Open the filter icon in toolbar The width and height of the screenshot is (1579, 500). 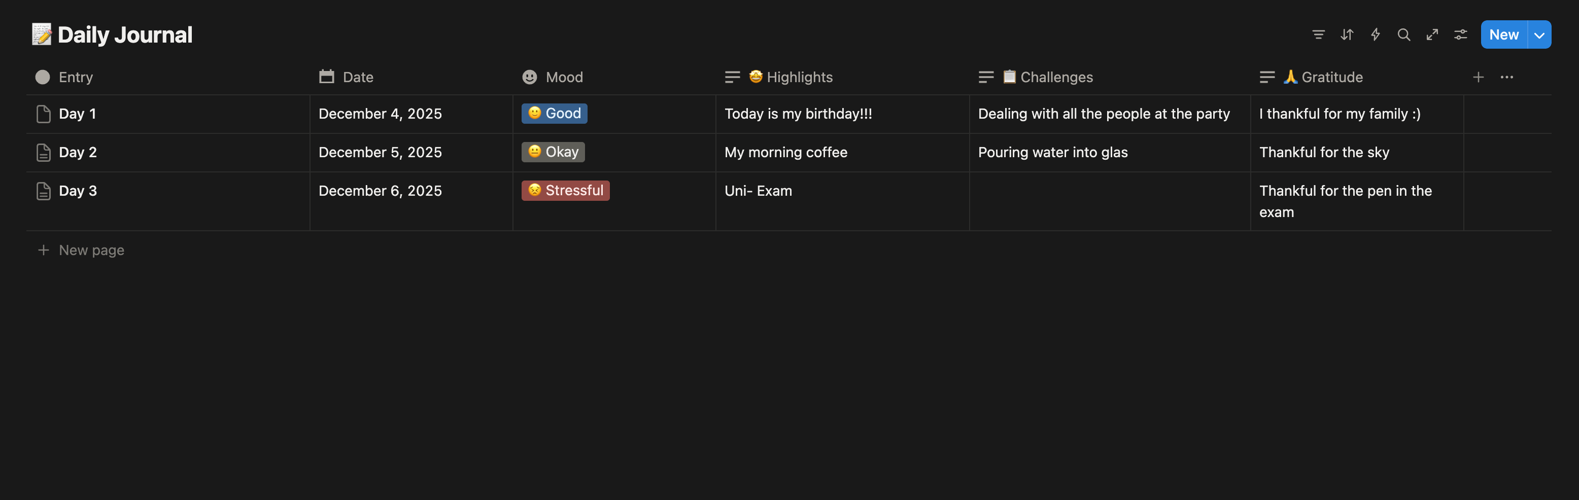click(1318, 35)
